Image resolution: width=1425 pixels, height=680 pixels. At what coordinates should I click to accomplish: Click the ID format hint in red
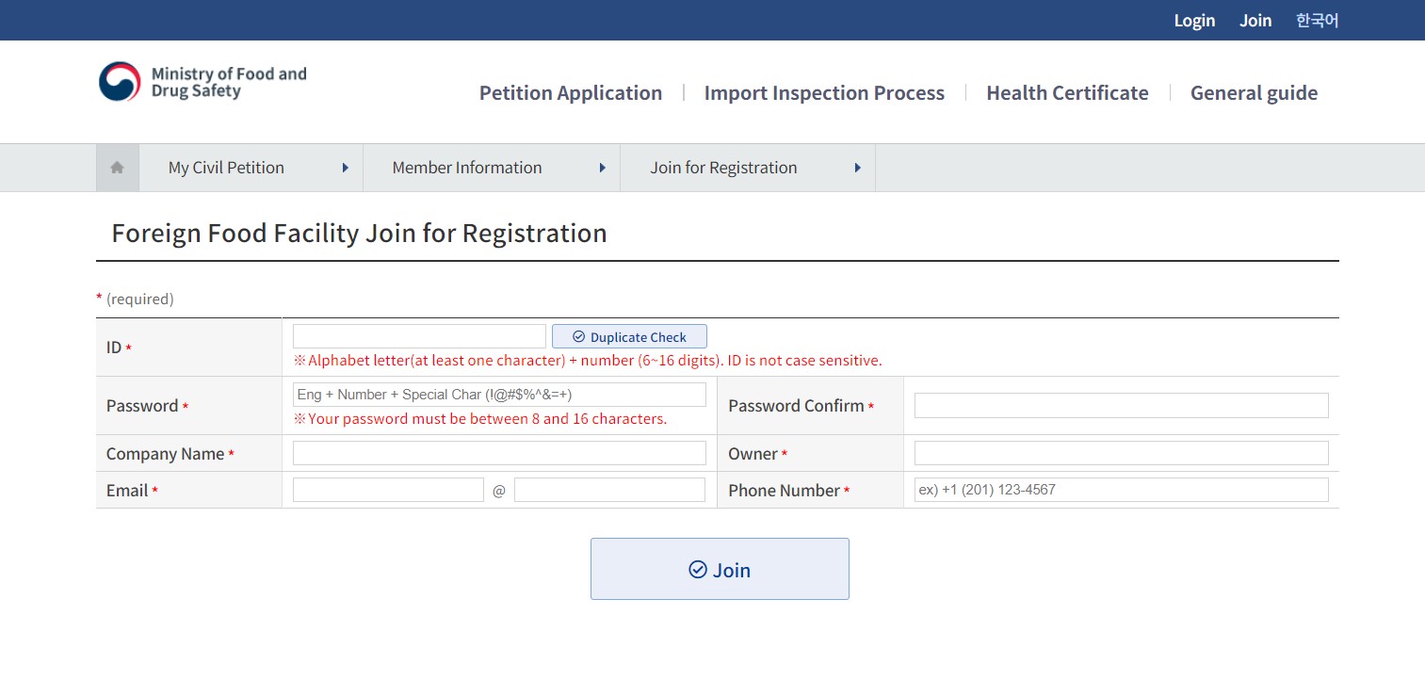tap(588, 361)
